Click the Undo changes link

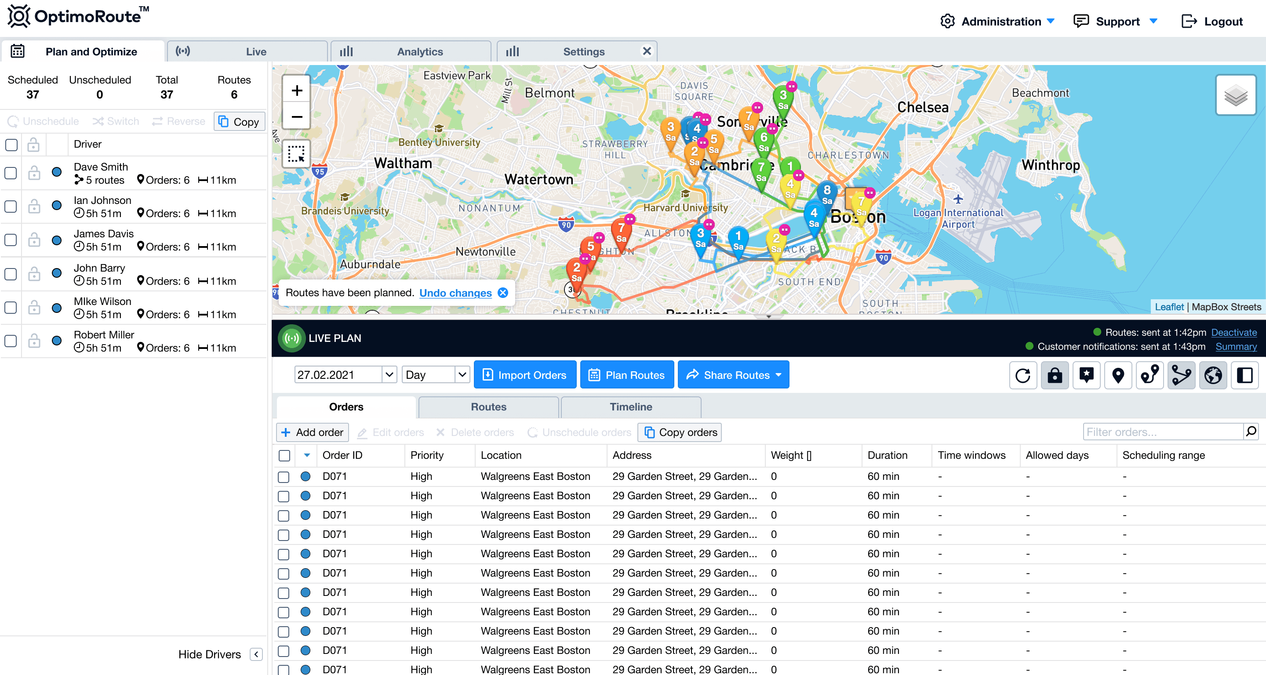(x=455, y=293)
